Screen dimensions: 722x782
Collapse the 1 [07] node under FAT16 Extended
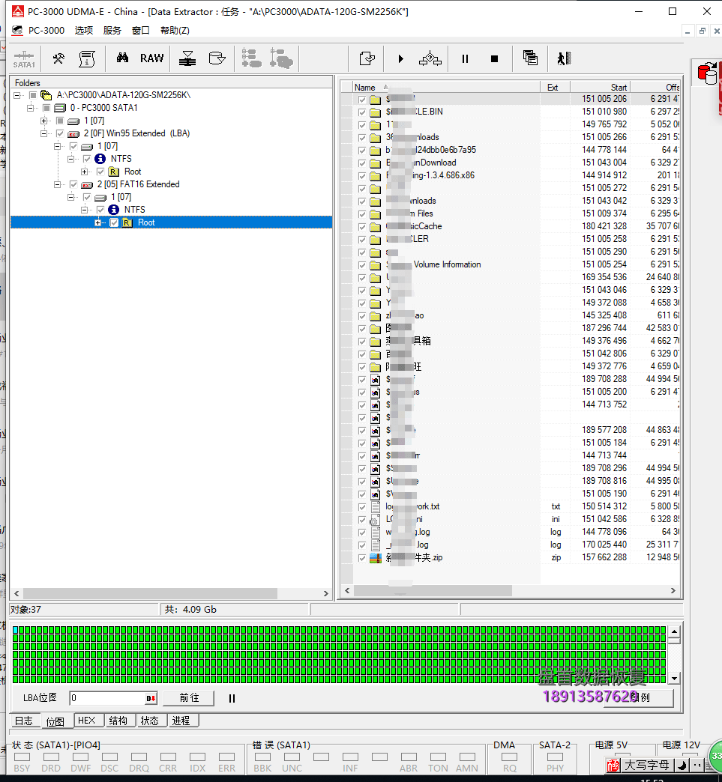(71, 197)
